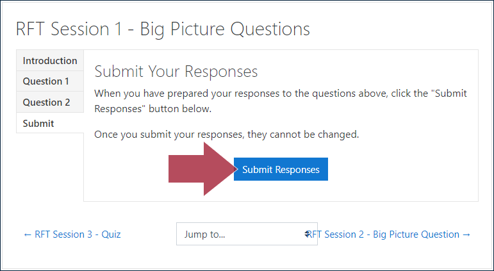Image resolution: width=494 pixels, height=271 pixels.
Task: Click the "Once you submit your responses" warning text
Action: click(x=227, y=135)
